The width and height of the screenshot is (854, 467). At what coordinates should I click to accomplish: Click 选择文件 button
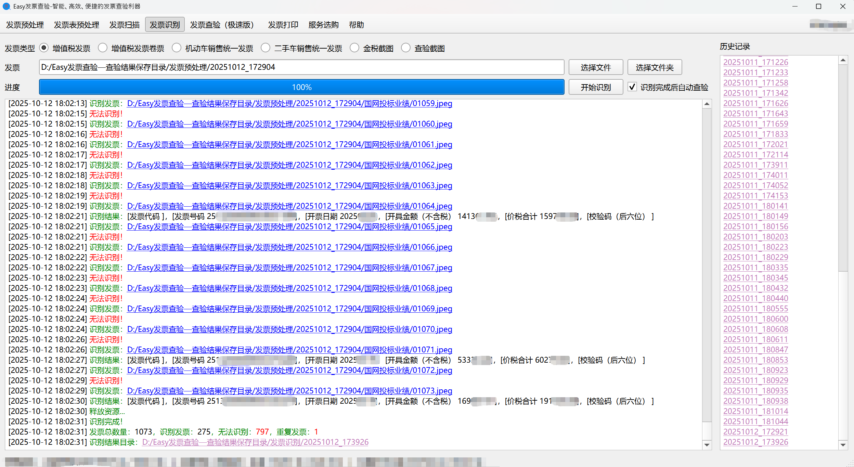click(595, 67)
